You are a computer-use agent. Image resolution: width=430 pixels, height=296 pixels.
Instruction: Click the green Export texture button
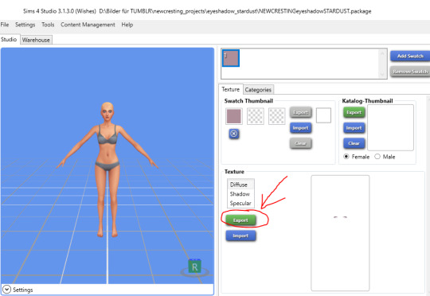point(240,220)
